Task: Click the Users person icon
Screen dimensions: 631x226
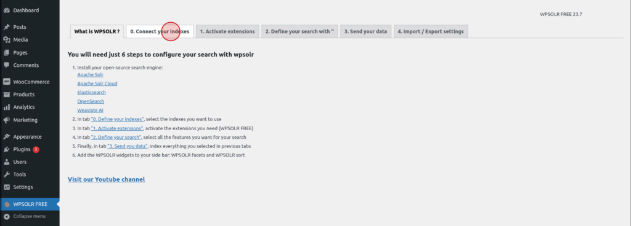Action: click(6, 162)
